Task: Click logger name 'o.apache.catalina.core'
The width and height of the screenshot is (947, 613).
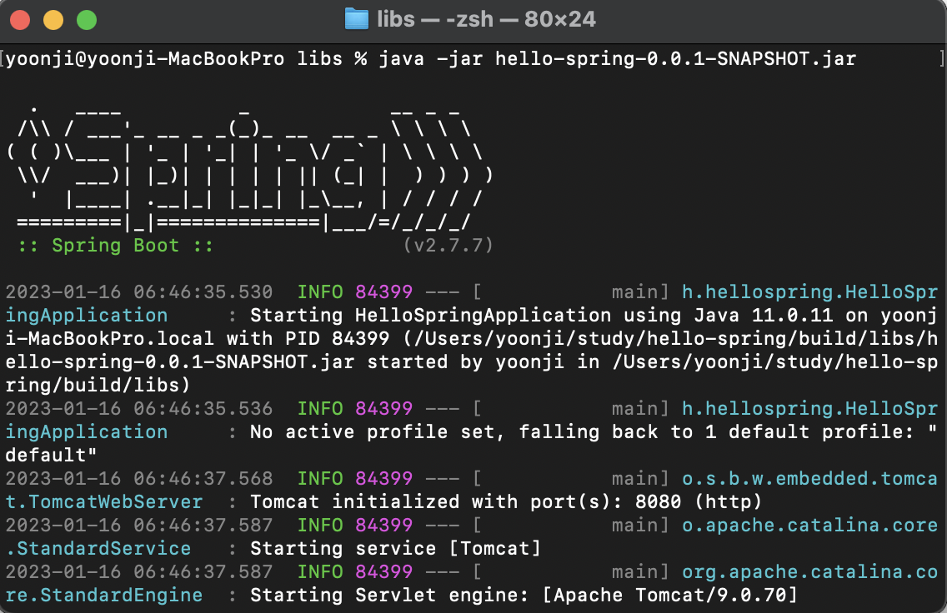Action: coord(809,526)
